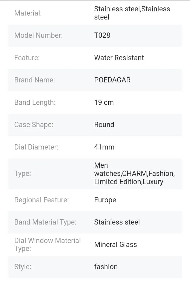The height and width of the screenshot is (284, 190).
Task: Click the Model Number label
Action: (39, 35)
